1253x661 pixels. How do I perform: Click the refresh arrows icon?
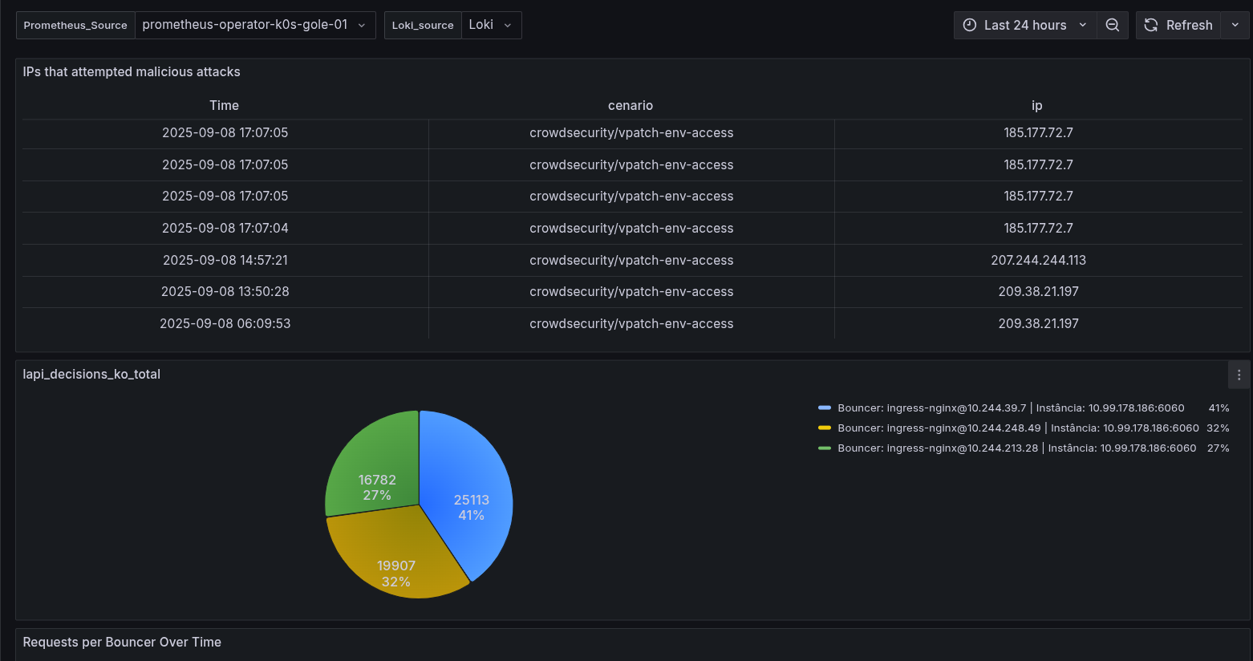coord(1151,25)
